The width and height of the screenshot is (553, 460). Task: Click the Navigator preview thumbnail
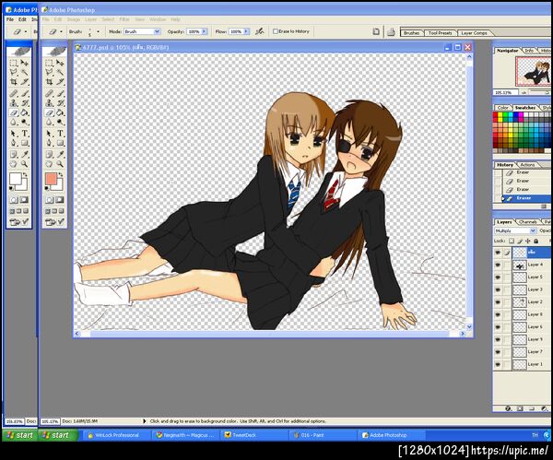(534, 72)
